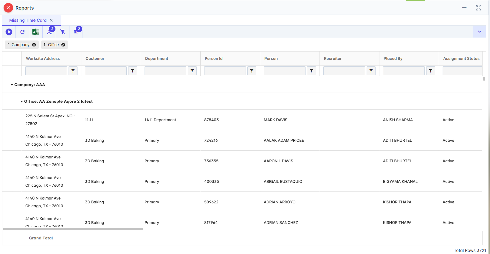Open filter options for Worksite Address column

tap(73, 71)
